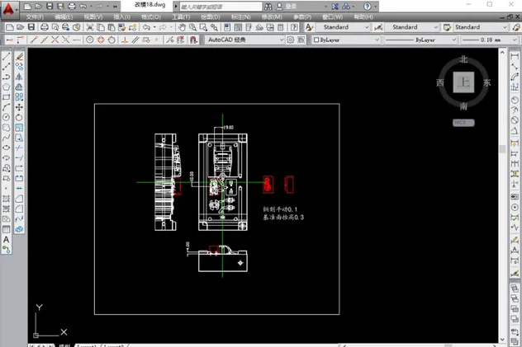Toggle the Snap to Midpoint osnap icon
522x347 pixels.
coord(45,40)
